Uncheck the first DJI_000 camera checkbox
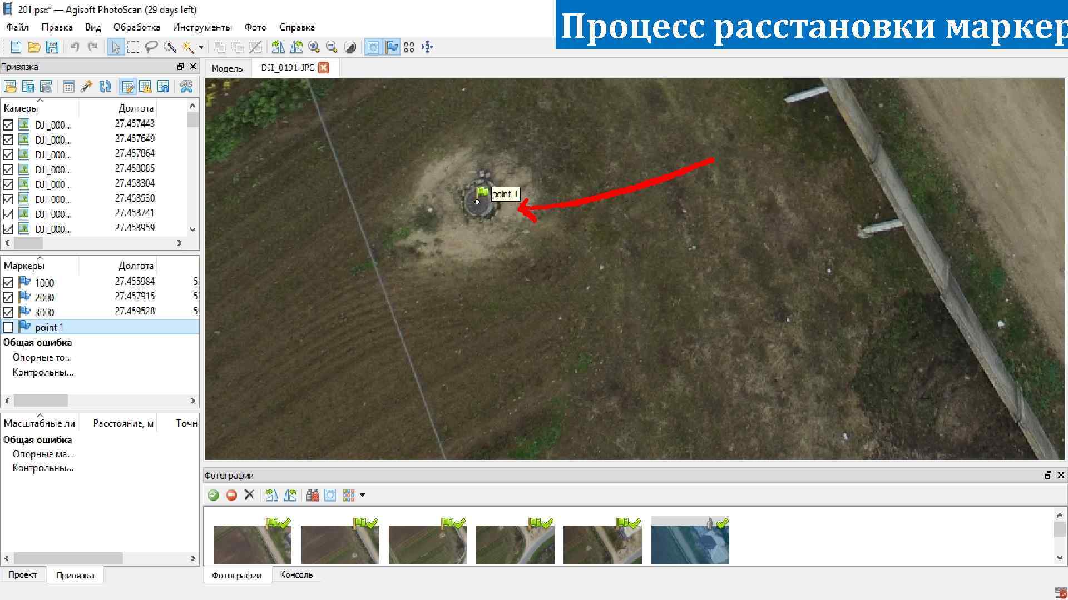The image size is (1068, 600). [x=8, y=124]
